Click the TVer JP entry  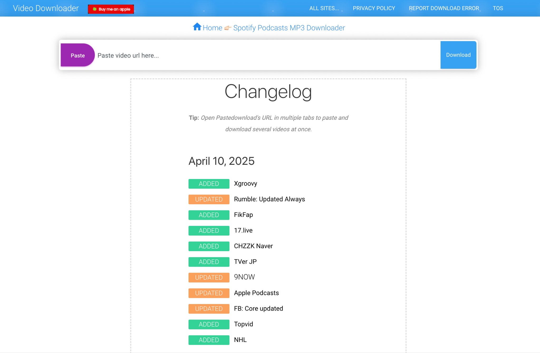(x=245, y=262)
